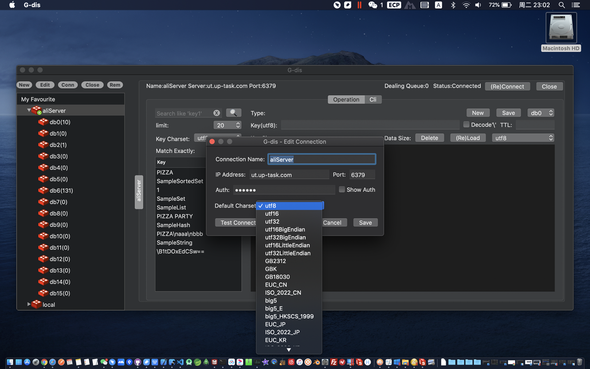Click the db6(131) database icon

pos(43,190)
